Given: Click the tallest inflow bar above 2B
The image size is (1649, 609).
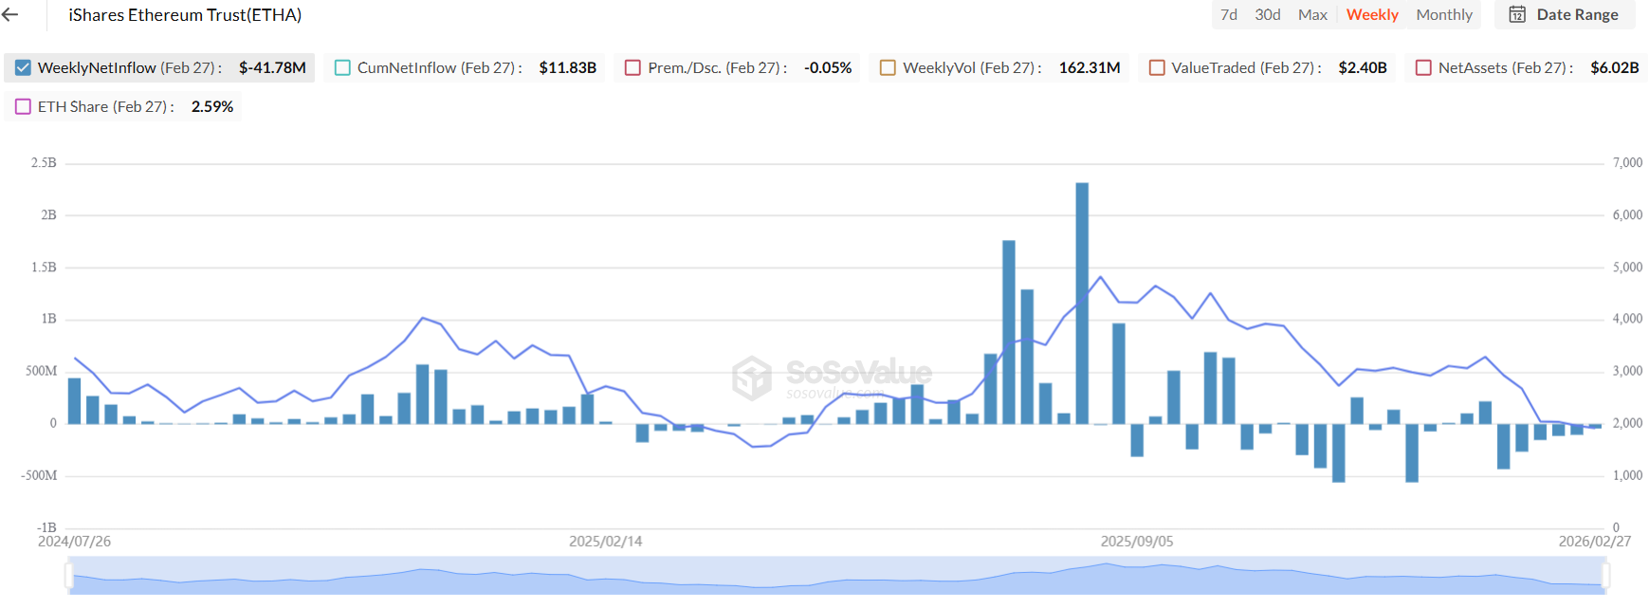Looking at the screenshot, I should 1082,303.
